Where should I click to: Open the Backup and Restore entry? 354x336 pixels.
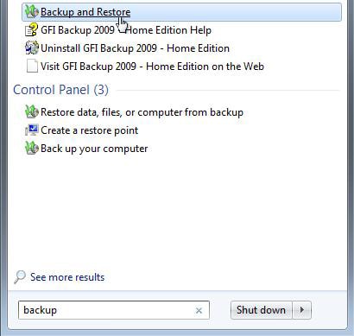(181, 12)
